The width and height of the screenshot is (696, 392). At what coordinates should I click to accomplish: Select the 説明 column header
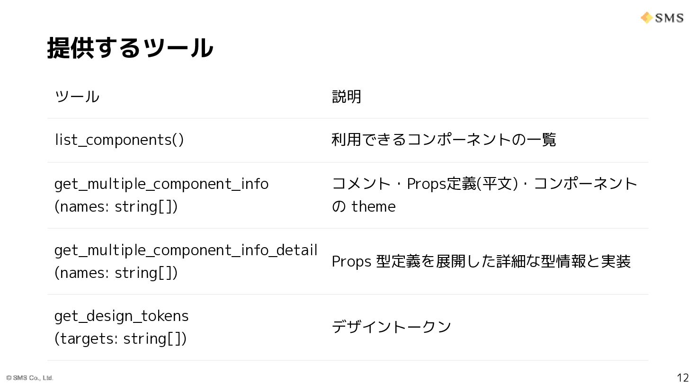[x=346, y=97]
